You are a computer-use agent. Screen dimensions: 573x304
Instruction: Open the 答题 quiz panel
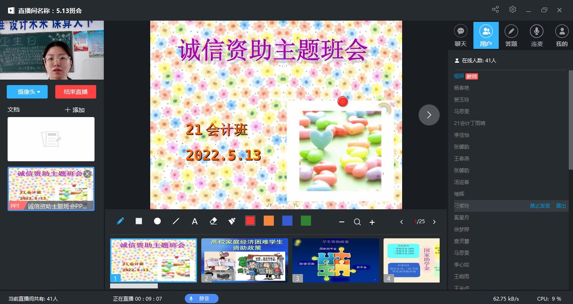coord(511,35)
